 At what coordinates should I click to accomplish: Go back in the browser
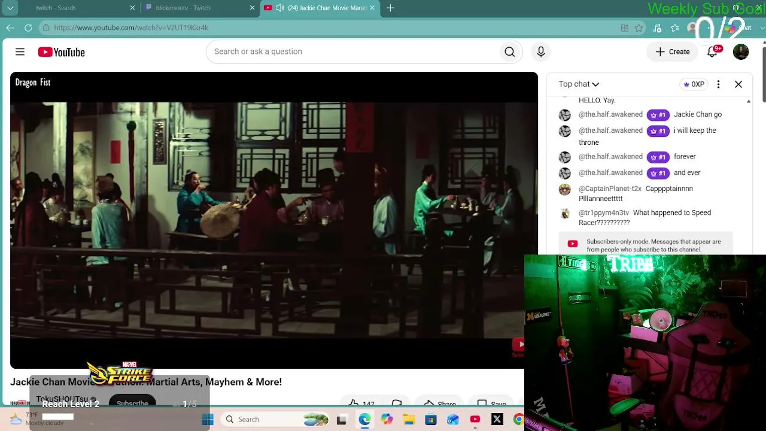(x=10, y=28)
